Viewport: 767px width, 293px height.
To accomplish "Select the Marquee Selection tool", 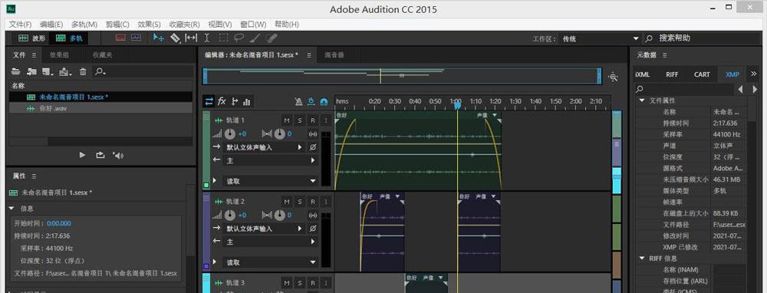I will click(x=223, y=38).
